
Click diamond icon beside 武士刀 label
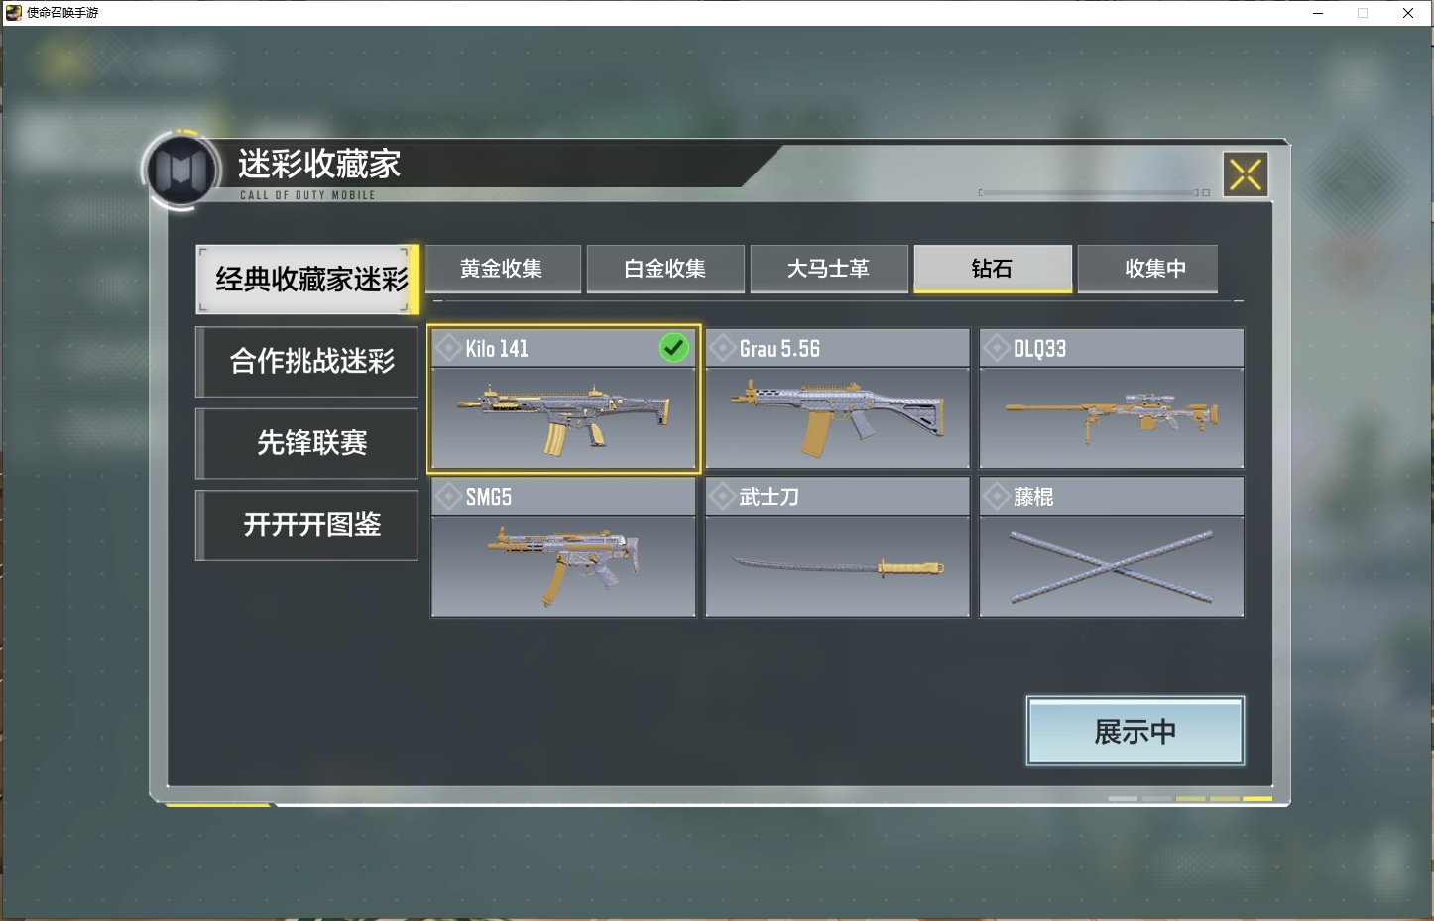click(x=723, y=496)
